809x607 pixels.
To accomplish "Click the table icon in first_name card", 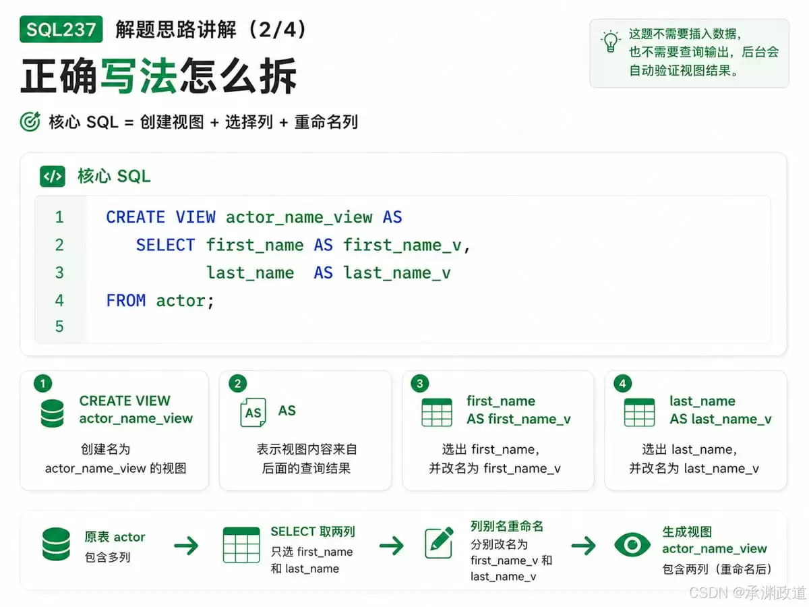I will [x=437, y=412].
